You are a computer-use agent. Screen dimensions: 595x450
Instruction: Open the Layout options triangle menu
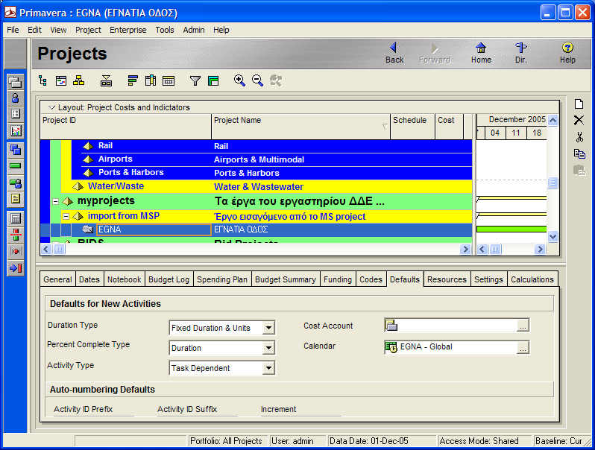pyautogui.click(x=52, y=108)
